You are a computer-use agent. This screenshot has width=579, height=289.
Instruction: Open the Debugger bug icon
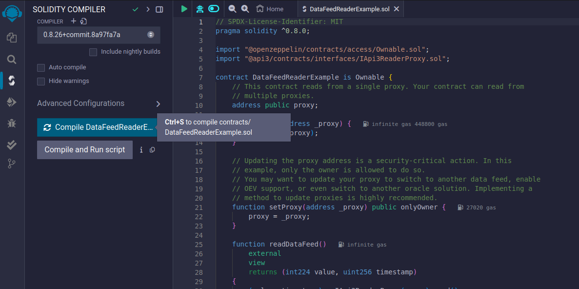pos(12,124)
